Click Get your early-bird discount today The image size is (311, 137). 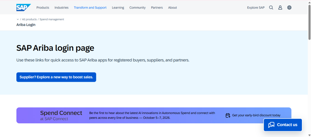point(256,115)
